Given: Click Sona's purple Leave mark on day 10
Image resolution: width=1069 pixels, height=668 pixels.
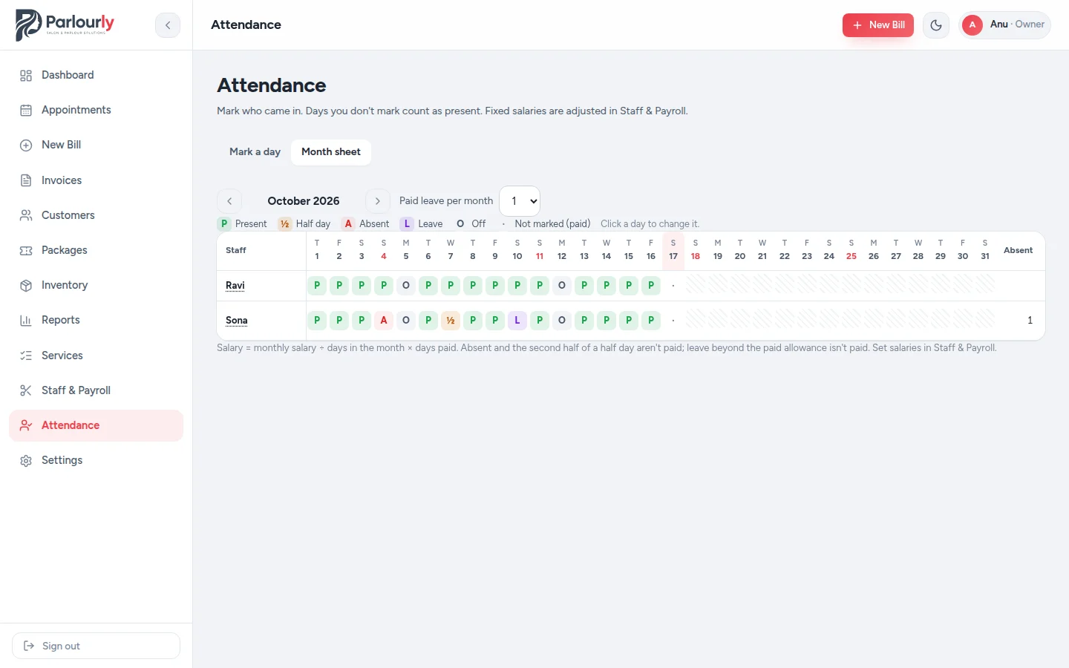Looking at the screenshot, I should (517, 321).
